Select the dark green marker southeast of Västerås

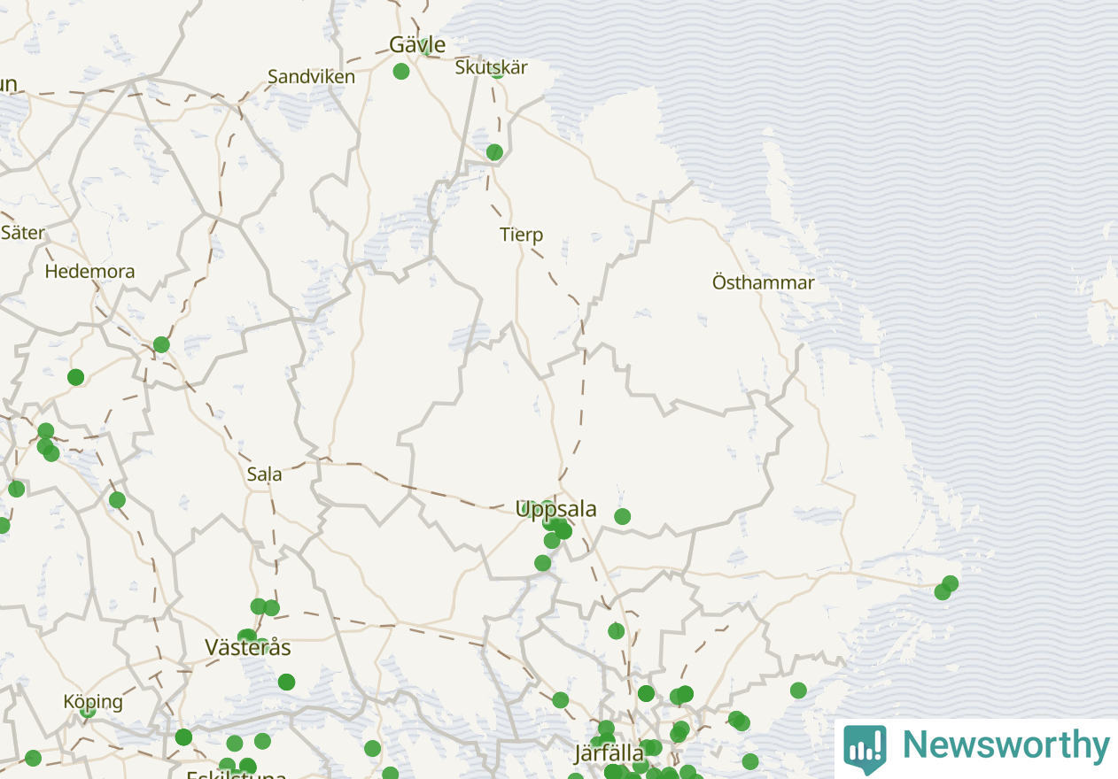tap(286, 682)
